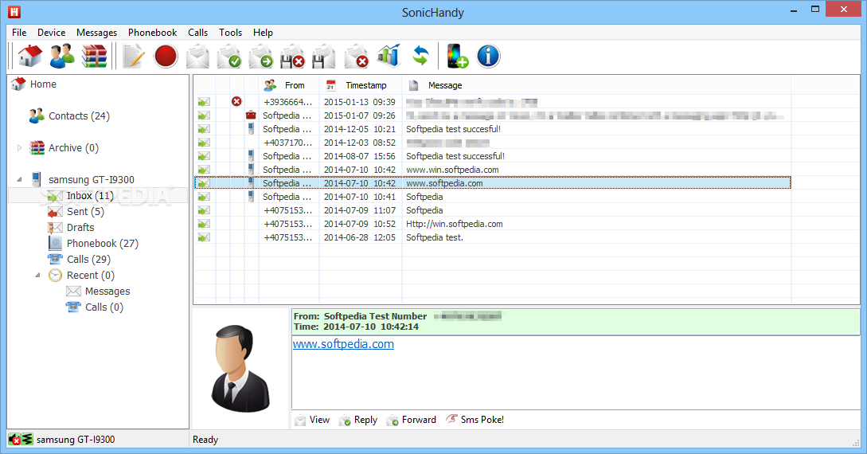The width and height of the screenshot is (867, 454).
Task: Open Contacts via the two-people toolbar icon
Action: coord(62,56)
